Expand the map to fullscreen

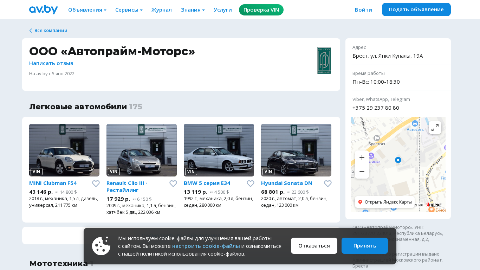435,128
